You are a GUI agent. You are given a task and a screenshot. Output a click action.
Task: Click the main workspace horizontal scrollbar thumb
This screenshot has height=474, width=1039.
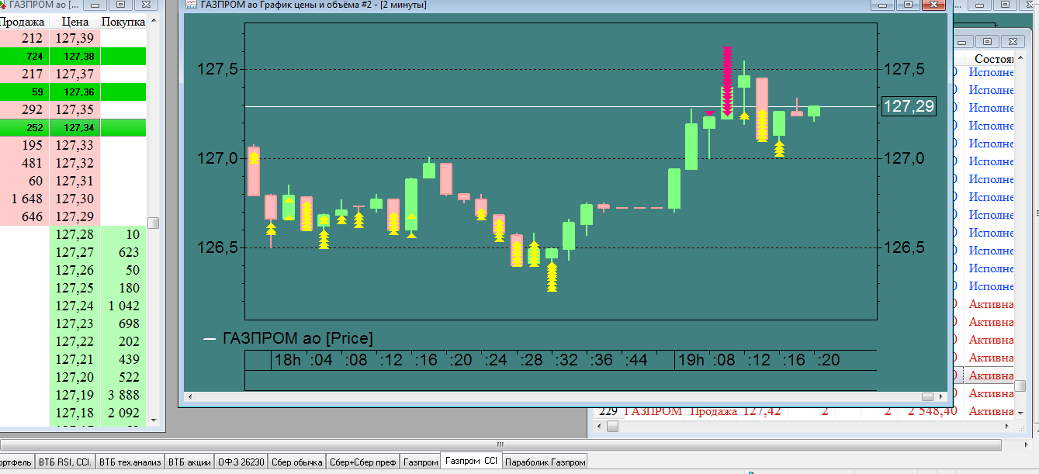[500, 444]
